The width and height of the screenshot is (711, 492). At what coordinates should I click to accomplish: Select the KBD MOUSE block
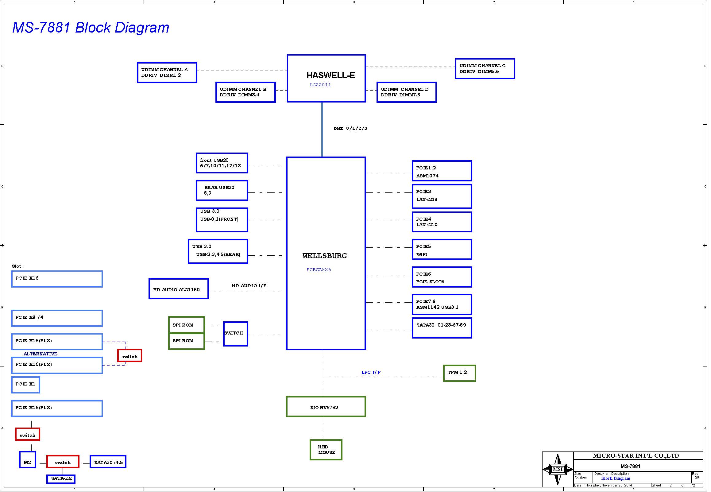(326, 450)
